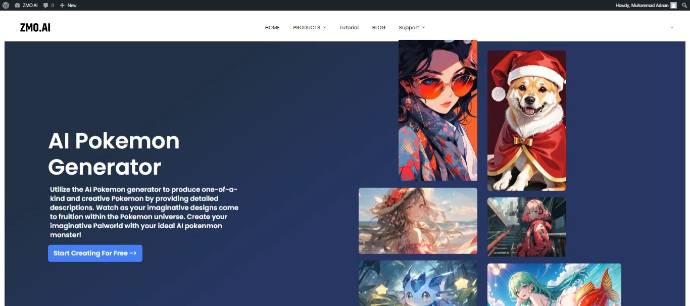The width and height of the screenshot is (690, 306).
Task: Open the Support menu
Action: click(x=409, y=27)
